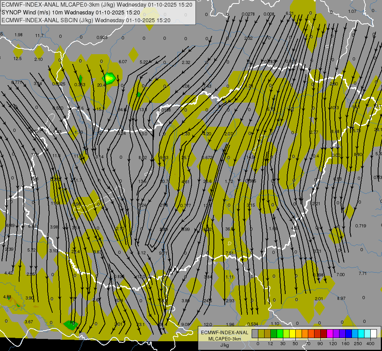Click the olive swatch above legend value 0
Screen dimensions: 382x351
(261, 333)
